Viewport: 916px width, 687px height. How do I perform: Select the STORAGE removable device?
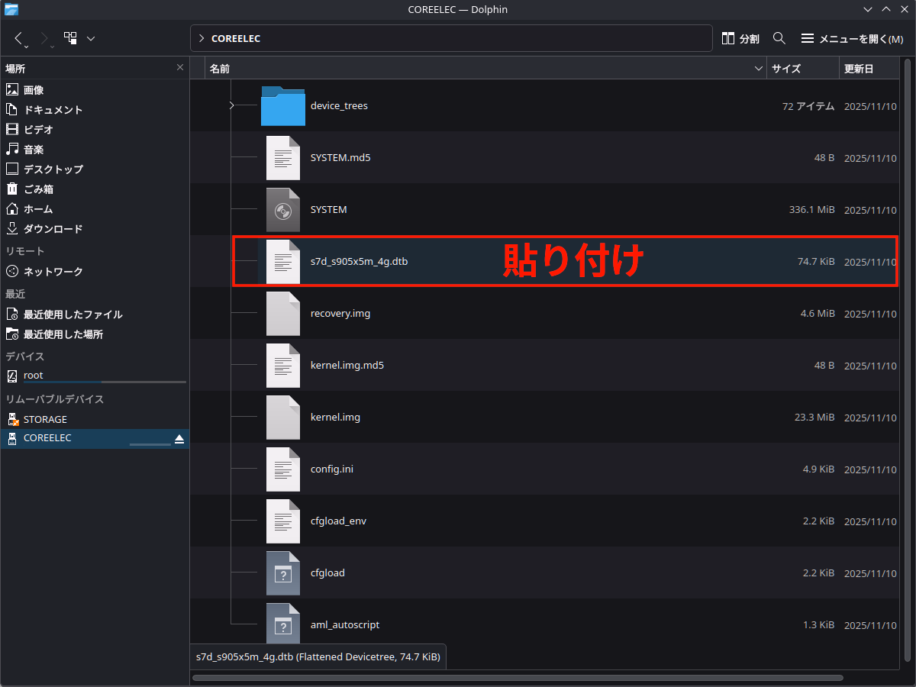click(x=95, y=420)
